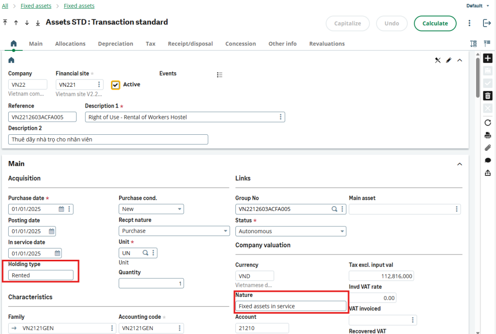Go to the All breadcrumb link
This screenshot has height=334, width=496.
(x=5, y=6)
